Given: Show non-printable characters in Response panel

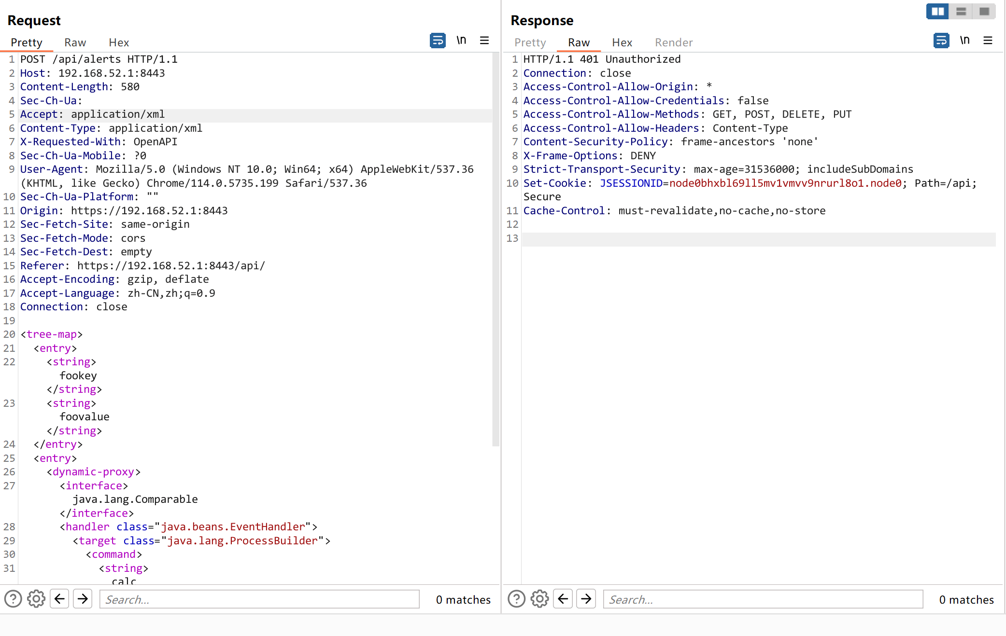Looking at the screenshot, I should coord(964,41).
